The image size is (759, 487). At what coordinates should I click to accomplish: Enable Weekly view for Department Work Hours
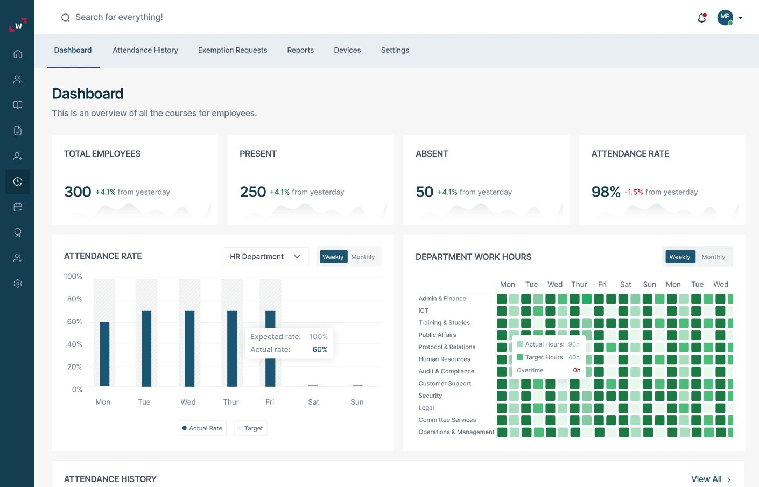tap(679, 257)
